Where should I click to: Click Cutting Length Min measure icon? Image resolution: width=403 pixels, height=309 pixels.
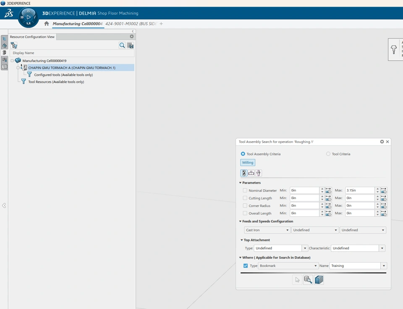point(328,198)
